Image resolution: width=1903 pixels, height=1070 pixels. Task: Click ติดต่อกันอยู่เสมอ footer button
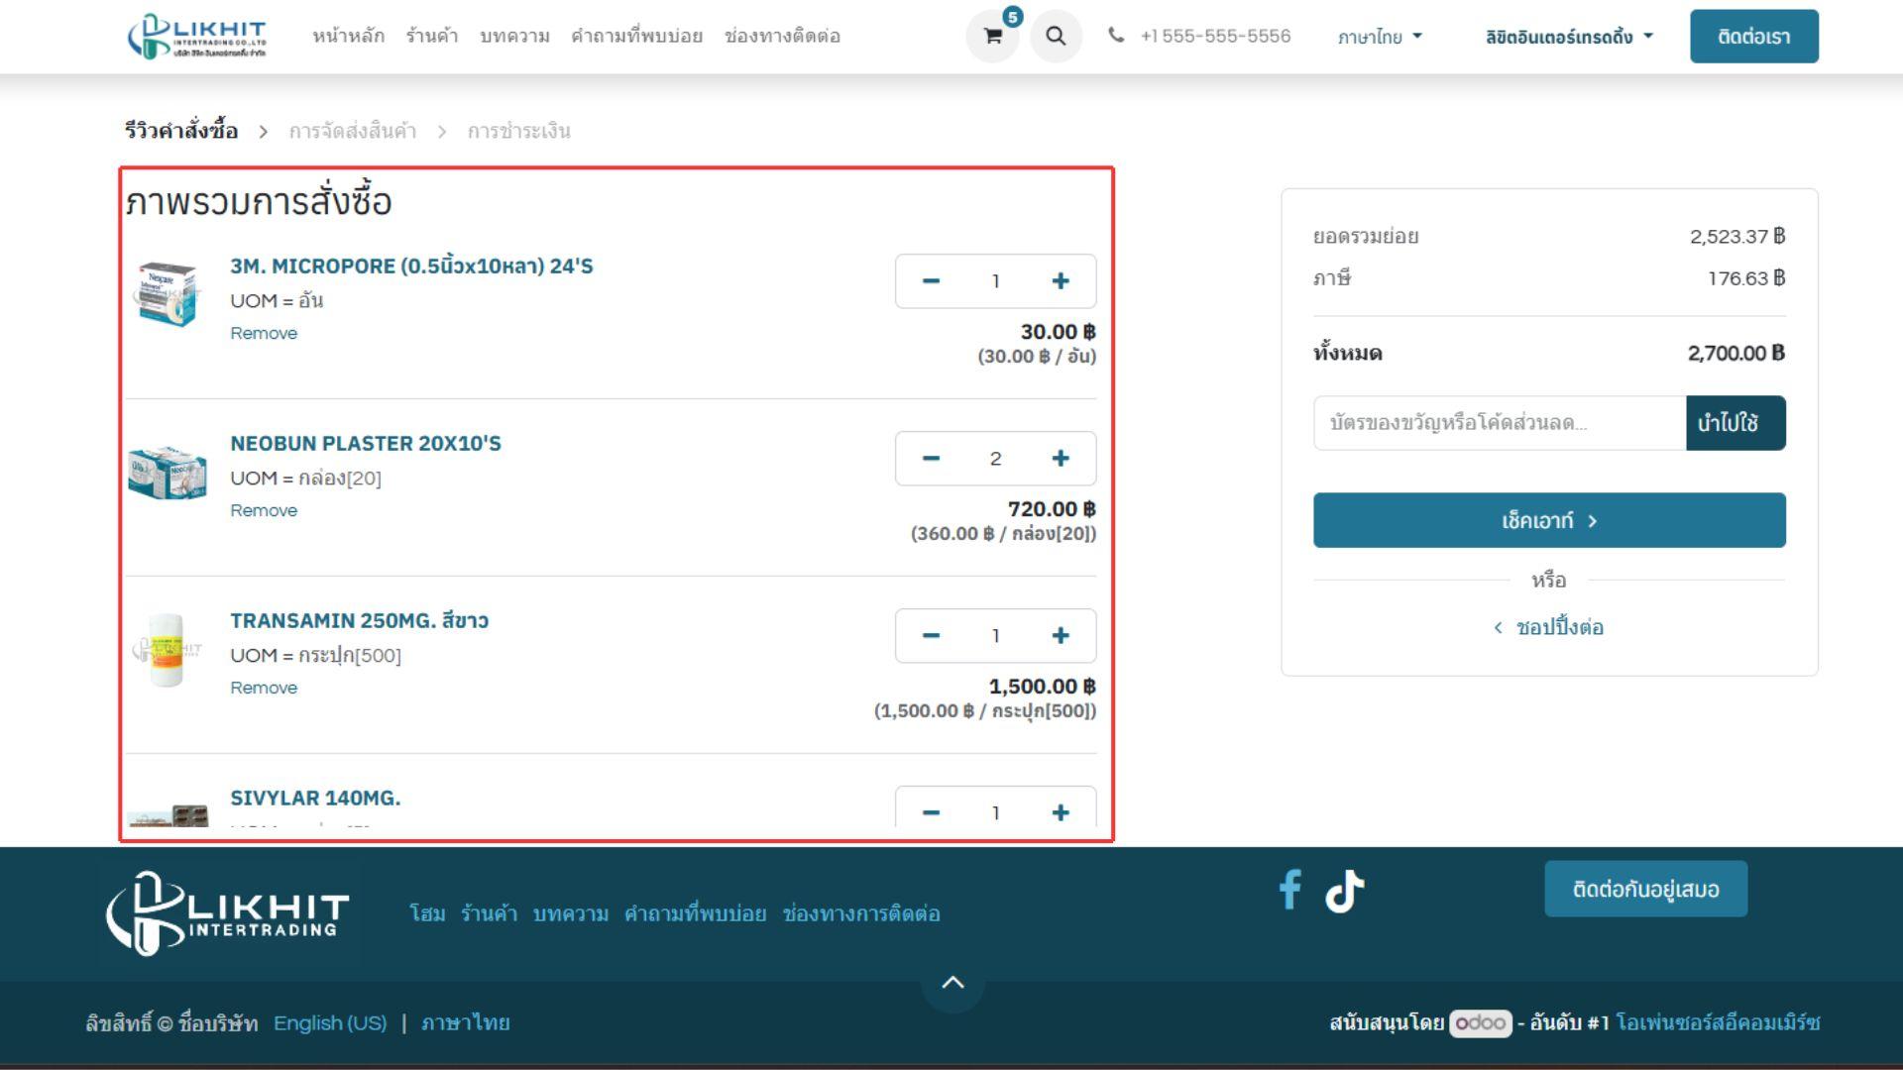[x=1645, y=889]
